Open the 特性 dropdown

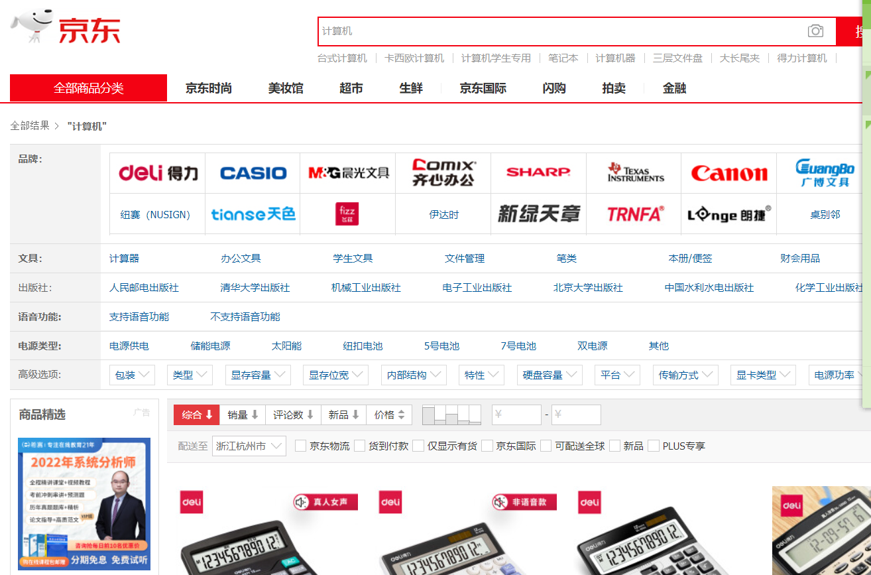tap(482, 375)
